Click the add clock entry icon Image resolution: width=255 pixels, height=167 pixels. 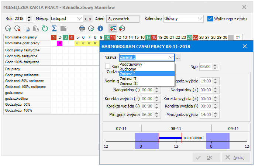tap(8, 28)
